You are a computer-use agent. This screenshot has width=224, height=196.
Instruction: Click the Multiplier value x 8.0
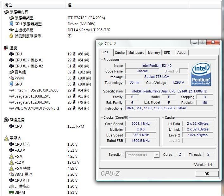click(140, 130)
